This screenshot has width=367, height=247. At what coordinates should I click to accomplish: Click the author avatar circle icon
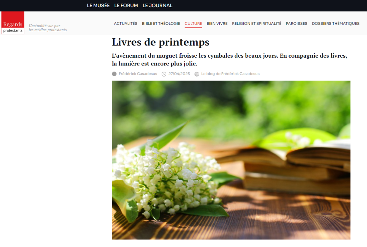(114, 74)
